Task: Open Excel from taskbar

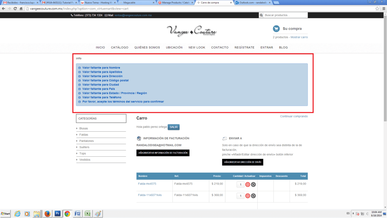Action: (88, 214)
